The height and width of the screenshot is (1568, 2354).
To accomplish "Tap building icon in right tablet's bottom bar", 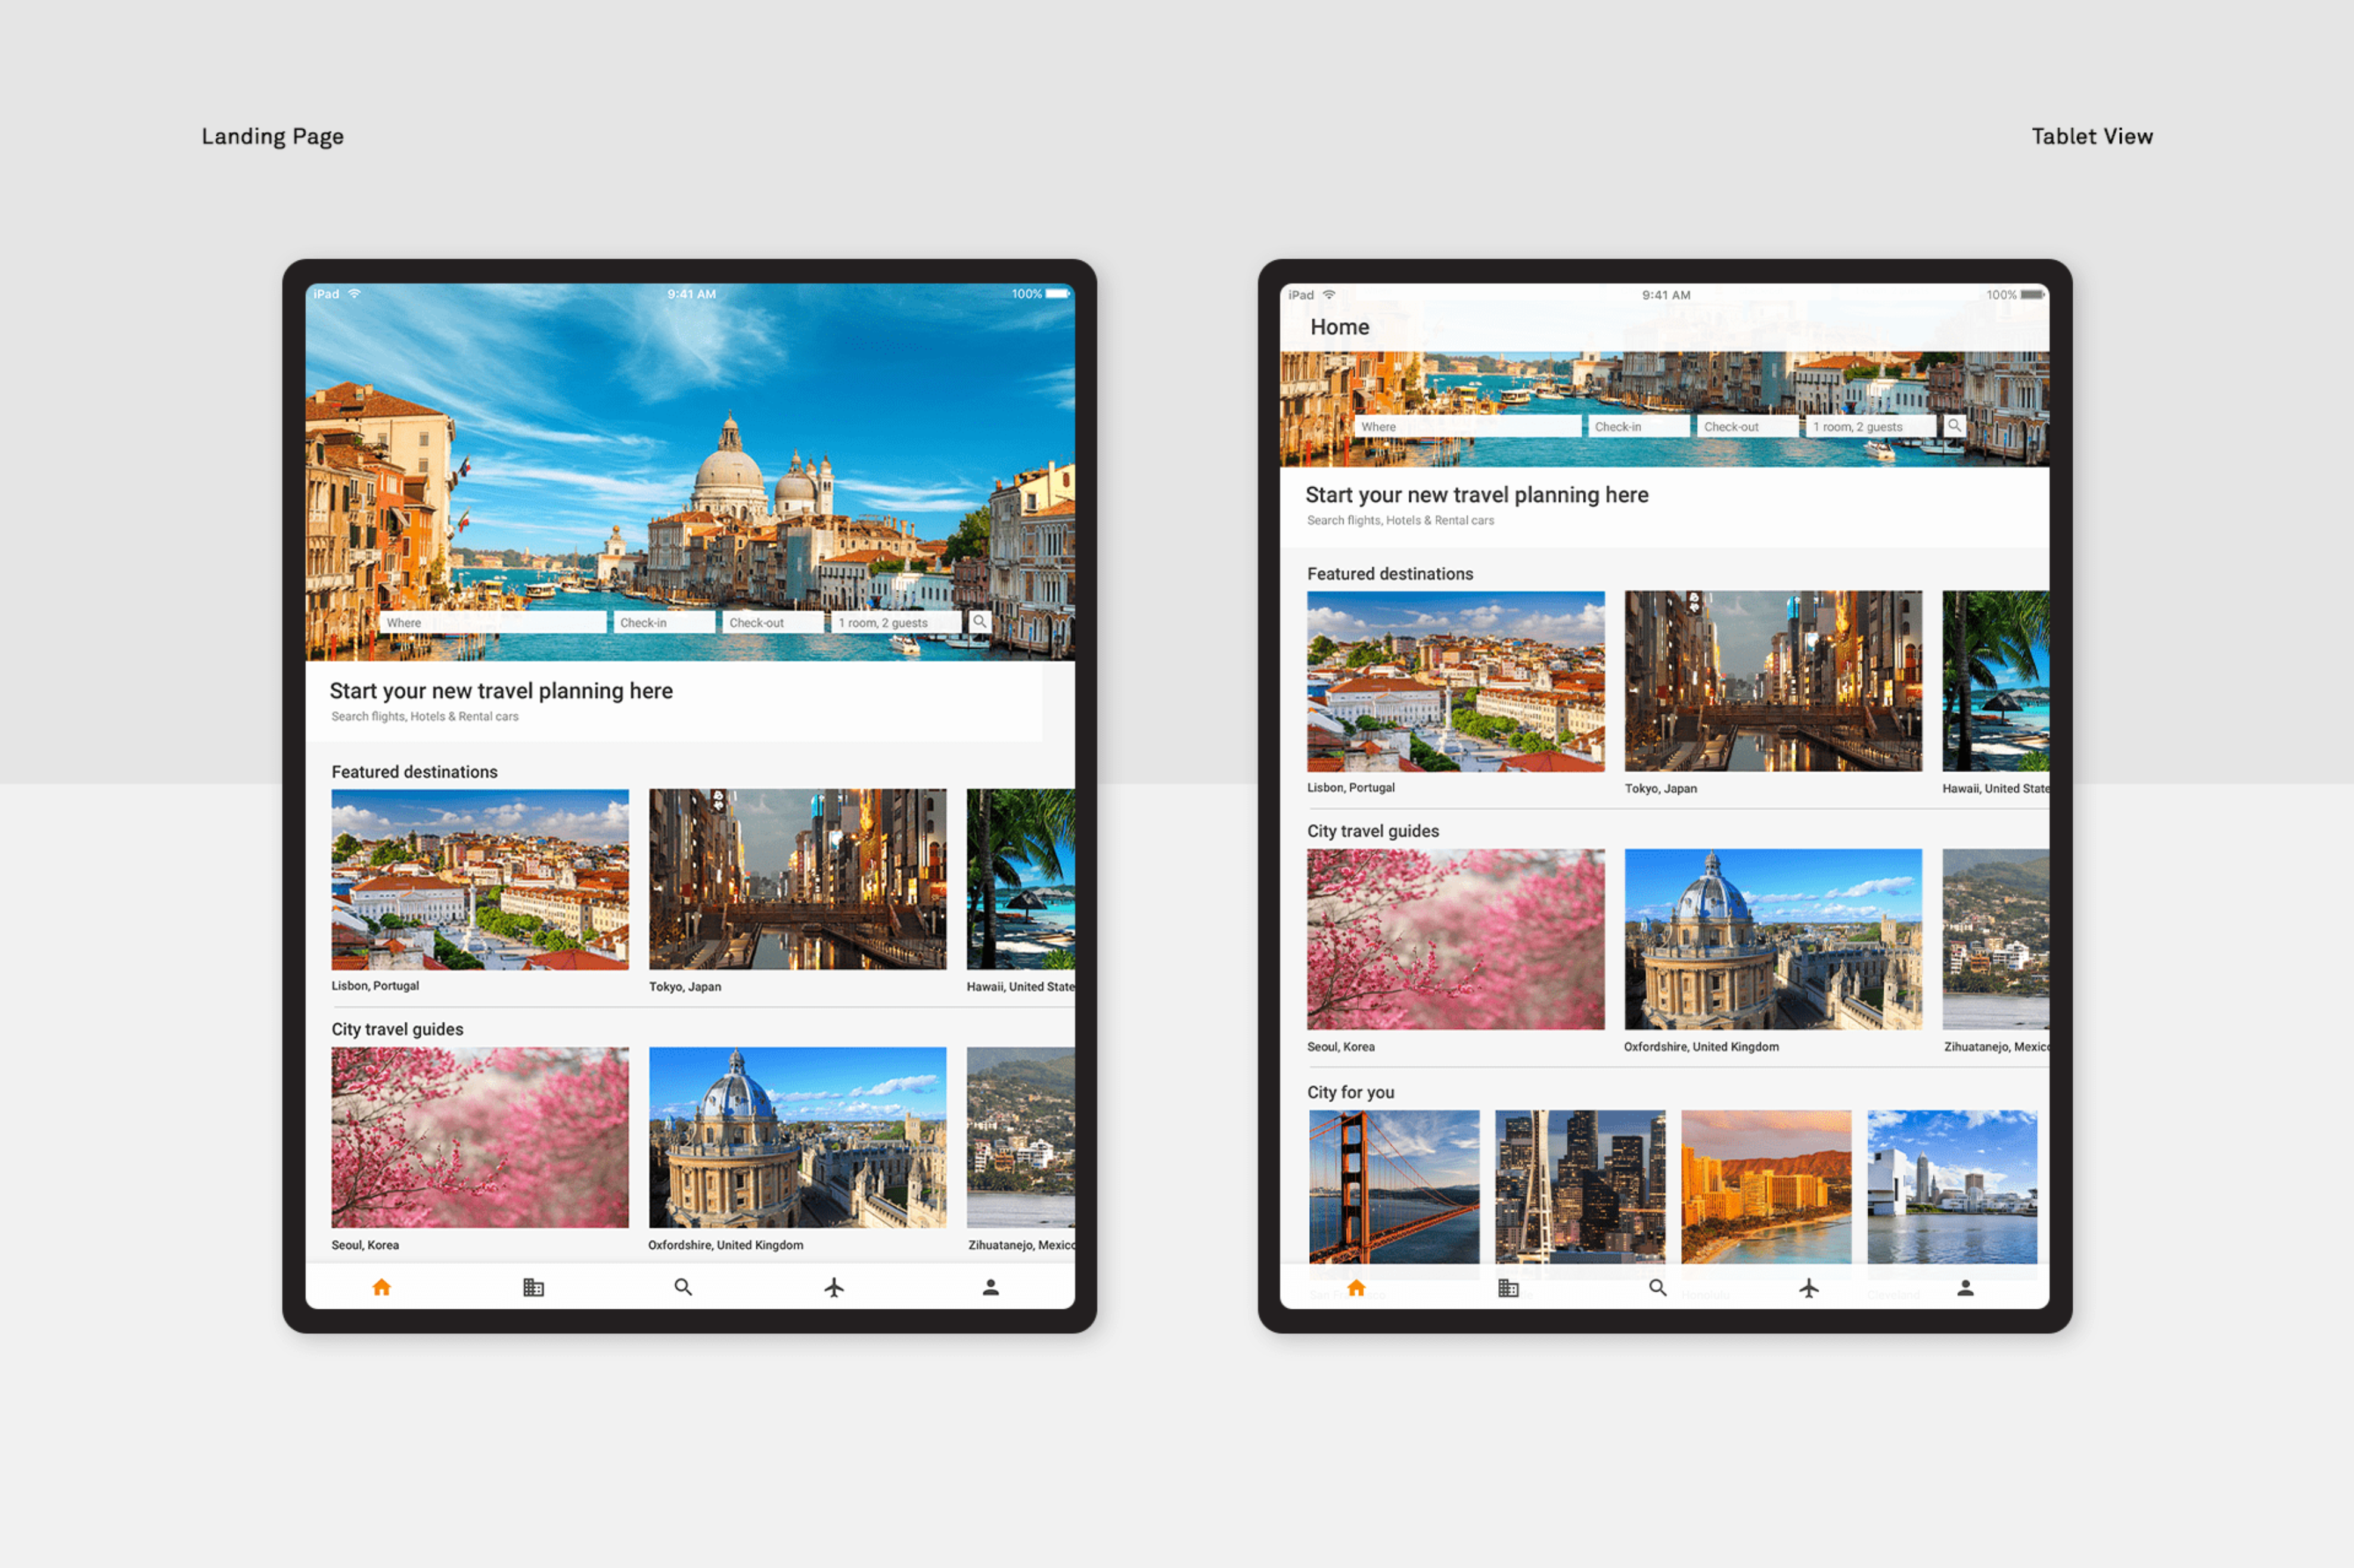I will 1508,1288.
